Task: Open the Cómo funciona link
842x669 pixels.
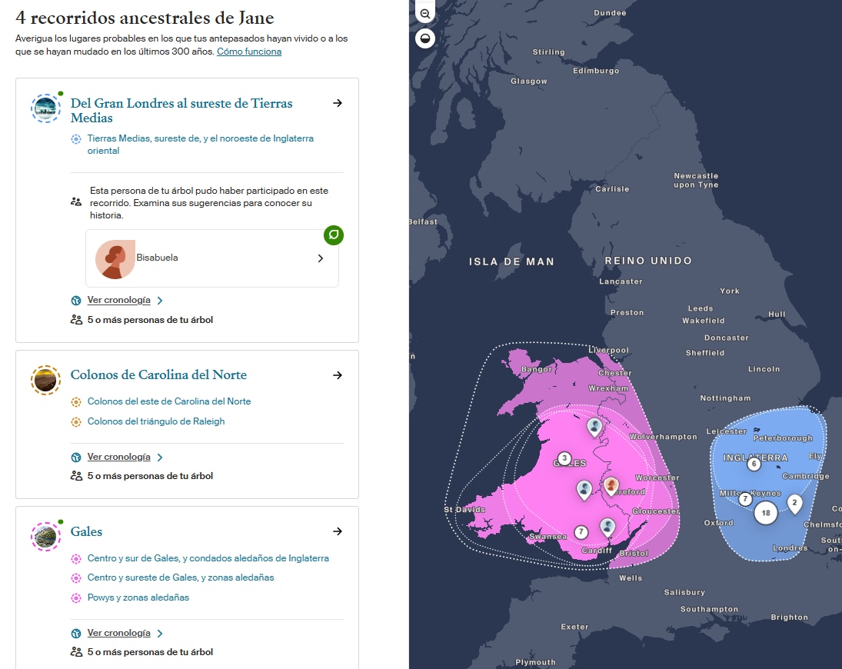Action: click(x=249, y=52)
